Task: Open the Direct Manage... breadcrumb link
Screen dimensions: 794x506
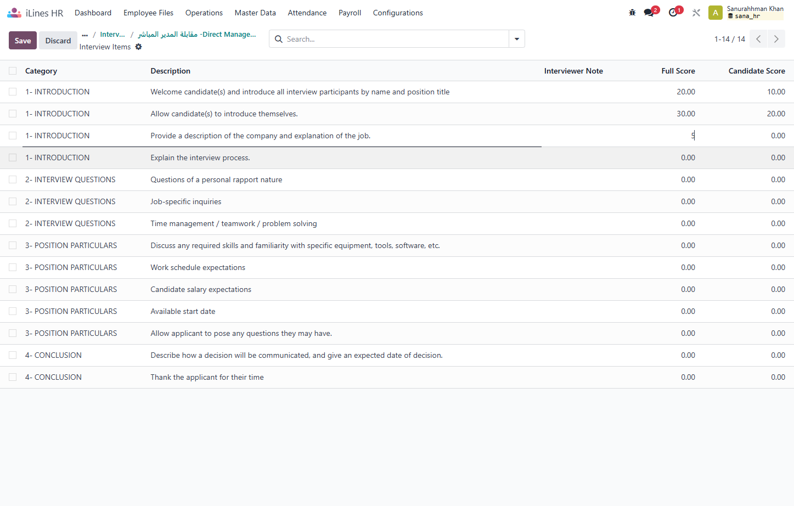Action: pos(197,35)
